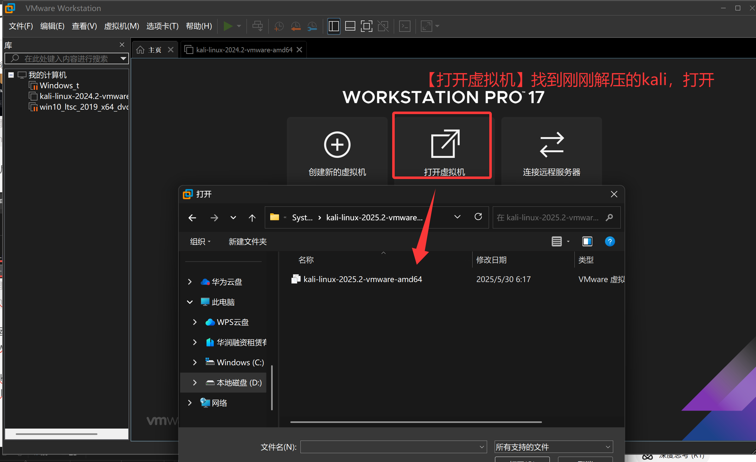Enter full screen mode icon
The image size is (756, 462).
tap(367, 26)
